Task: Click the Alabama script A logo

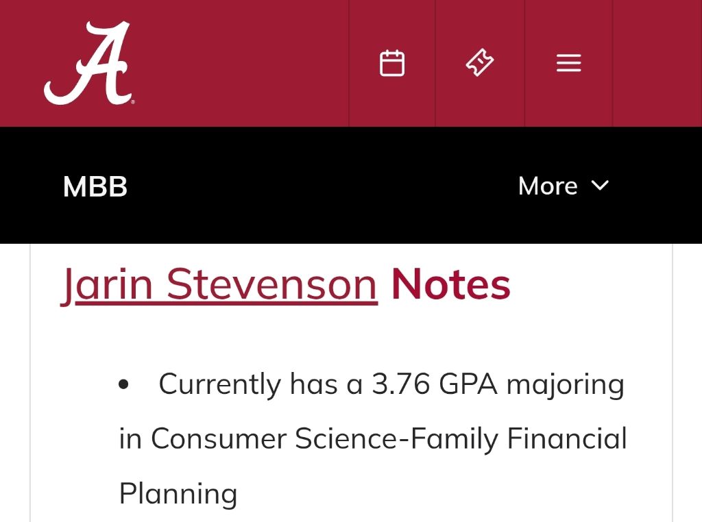Action: tap(88, 63)
